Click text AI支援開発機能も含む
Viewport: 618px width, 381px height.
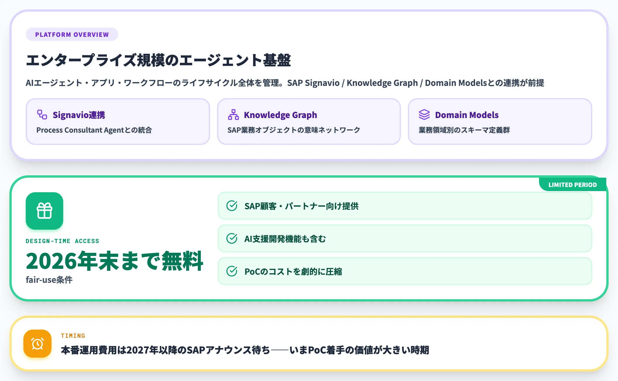point(285,239)
